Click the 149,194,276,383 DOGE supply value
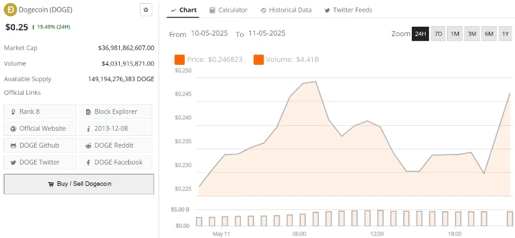 coord(121,79)
